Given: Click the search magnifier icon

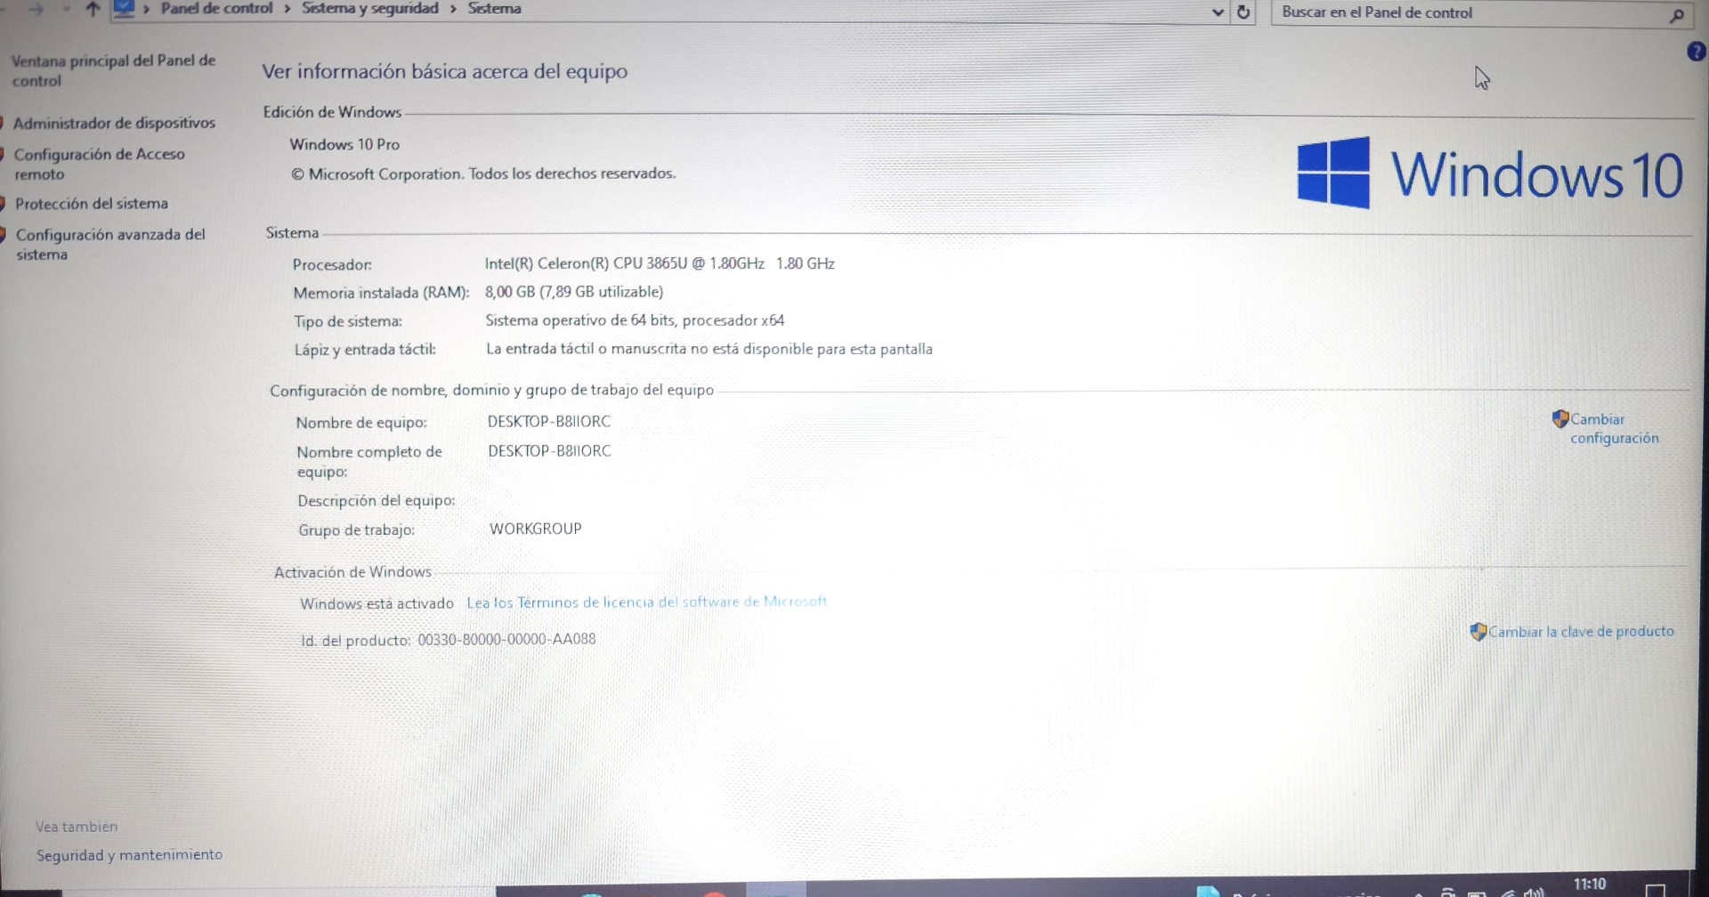Looking at the screenshot, I should tap(1676, 15).
